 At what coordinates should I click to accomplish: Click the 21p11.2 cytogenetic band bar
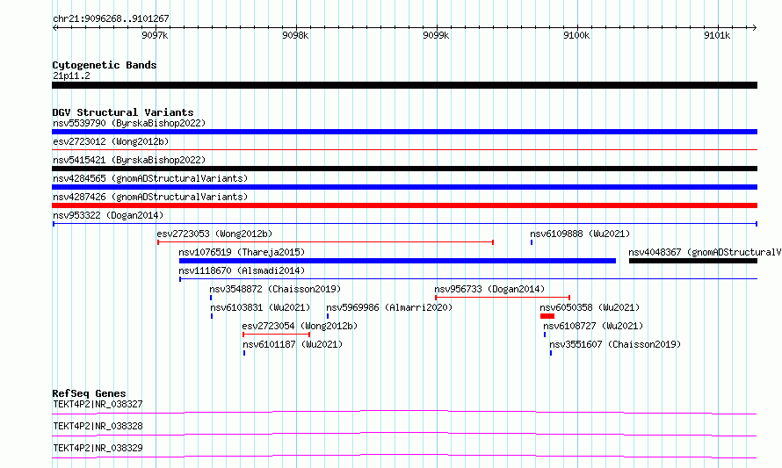(x=404, y=85)
